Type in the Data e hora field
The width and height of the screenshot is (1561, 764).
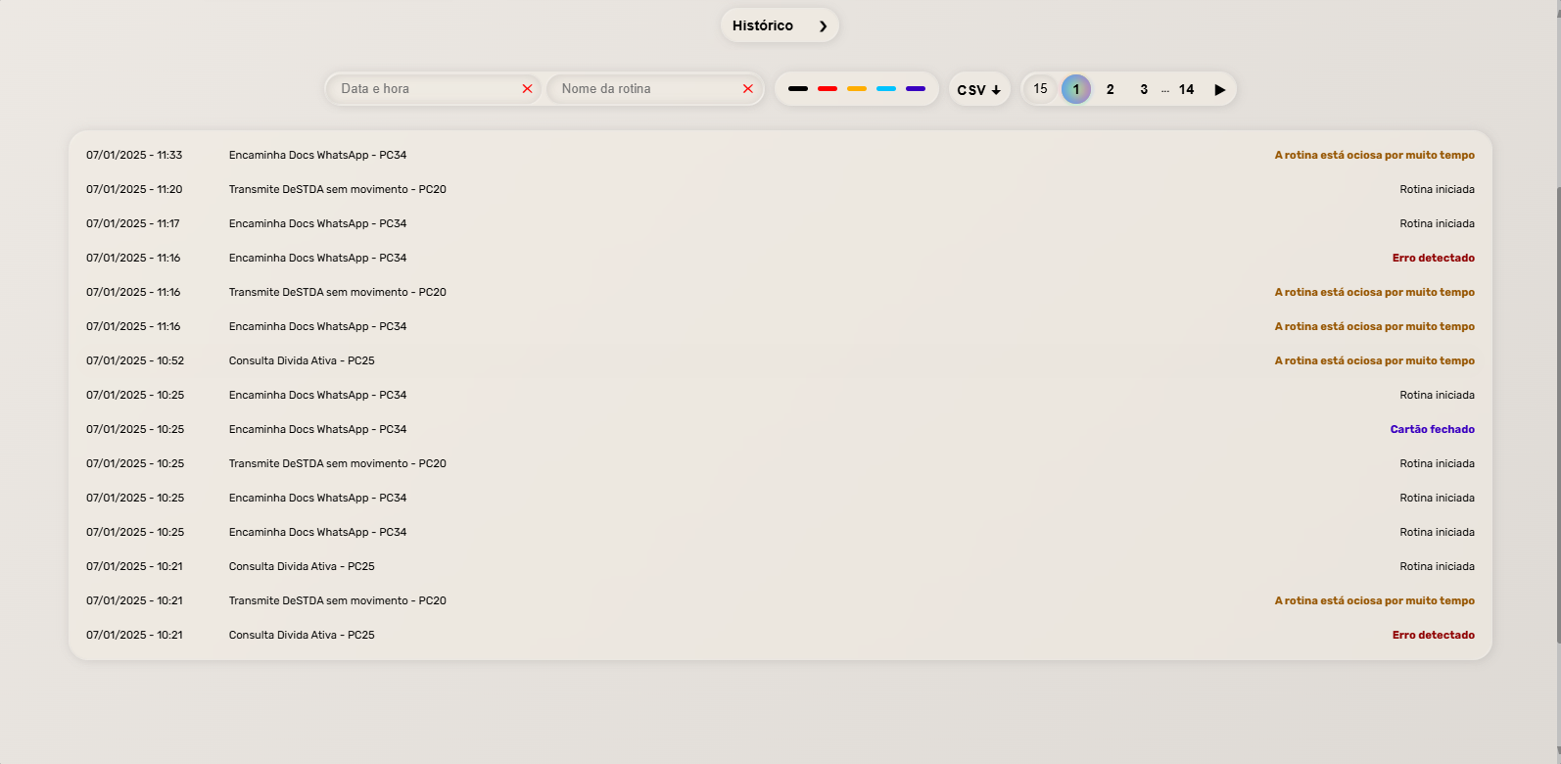426,89
